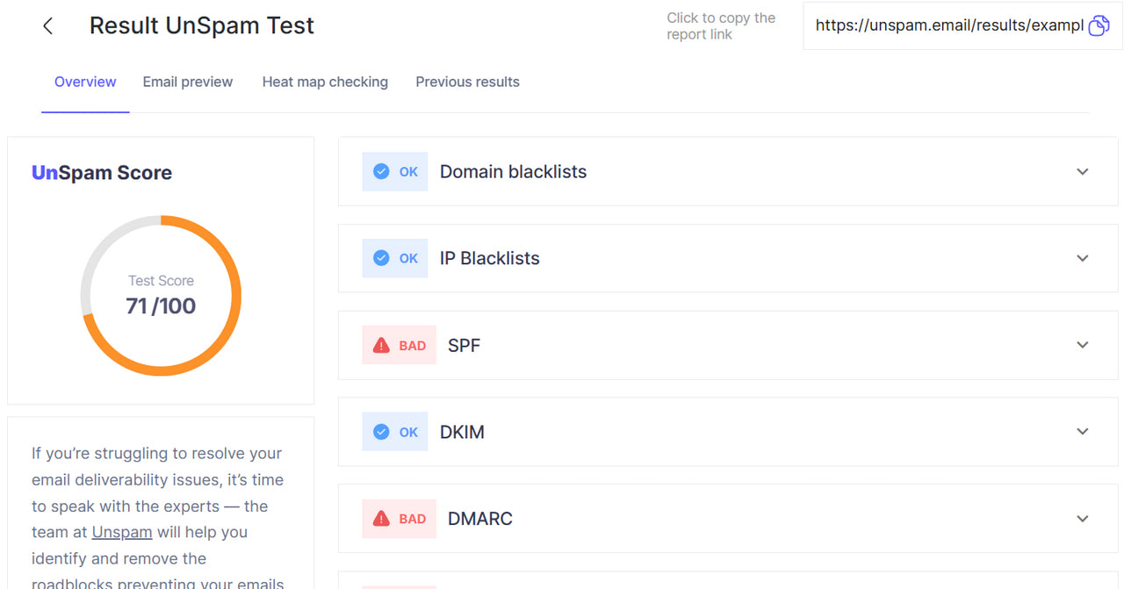Click the OK checkmark icon for Domain blacklists
Image resolution: width=1124 pixels, height=589 pixels.
381,172
